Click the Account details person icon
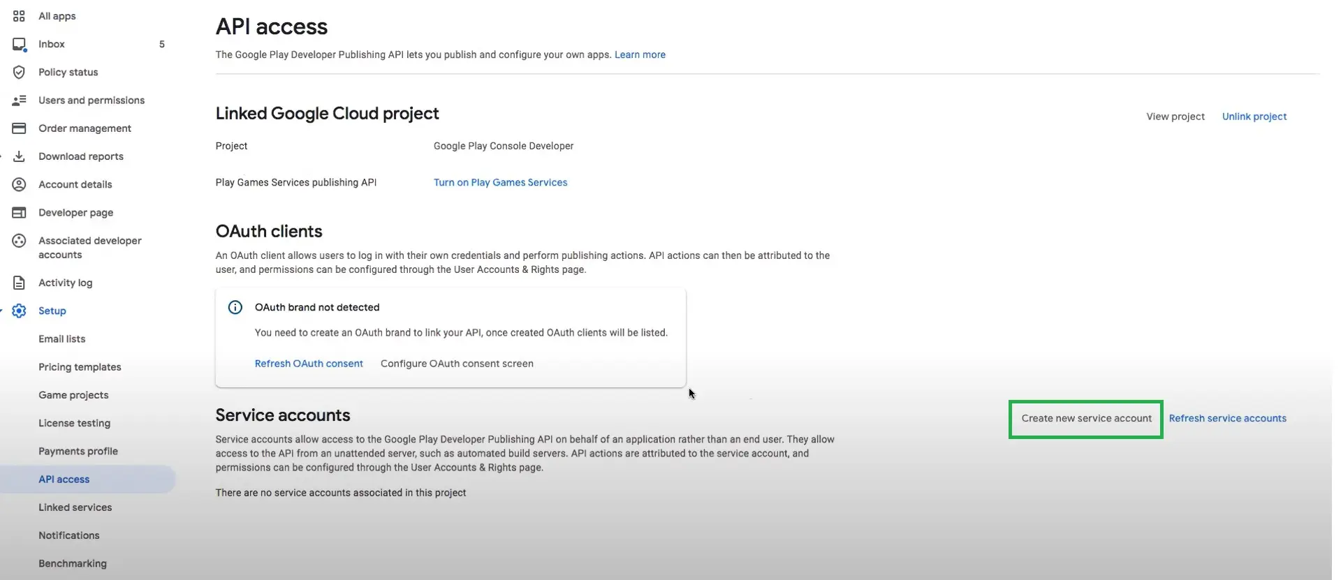 [x=19, y=184]
